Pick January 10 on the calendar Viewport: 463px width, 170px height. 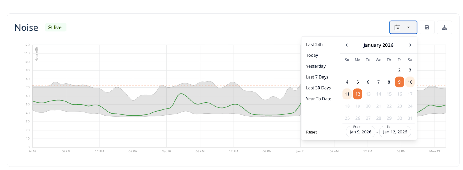[410, 82]
